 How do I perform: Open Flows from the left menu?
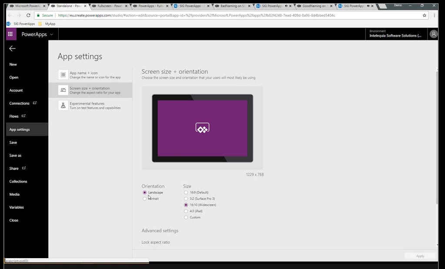[x=14, y=116]
